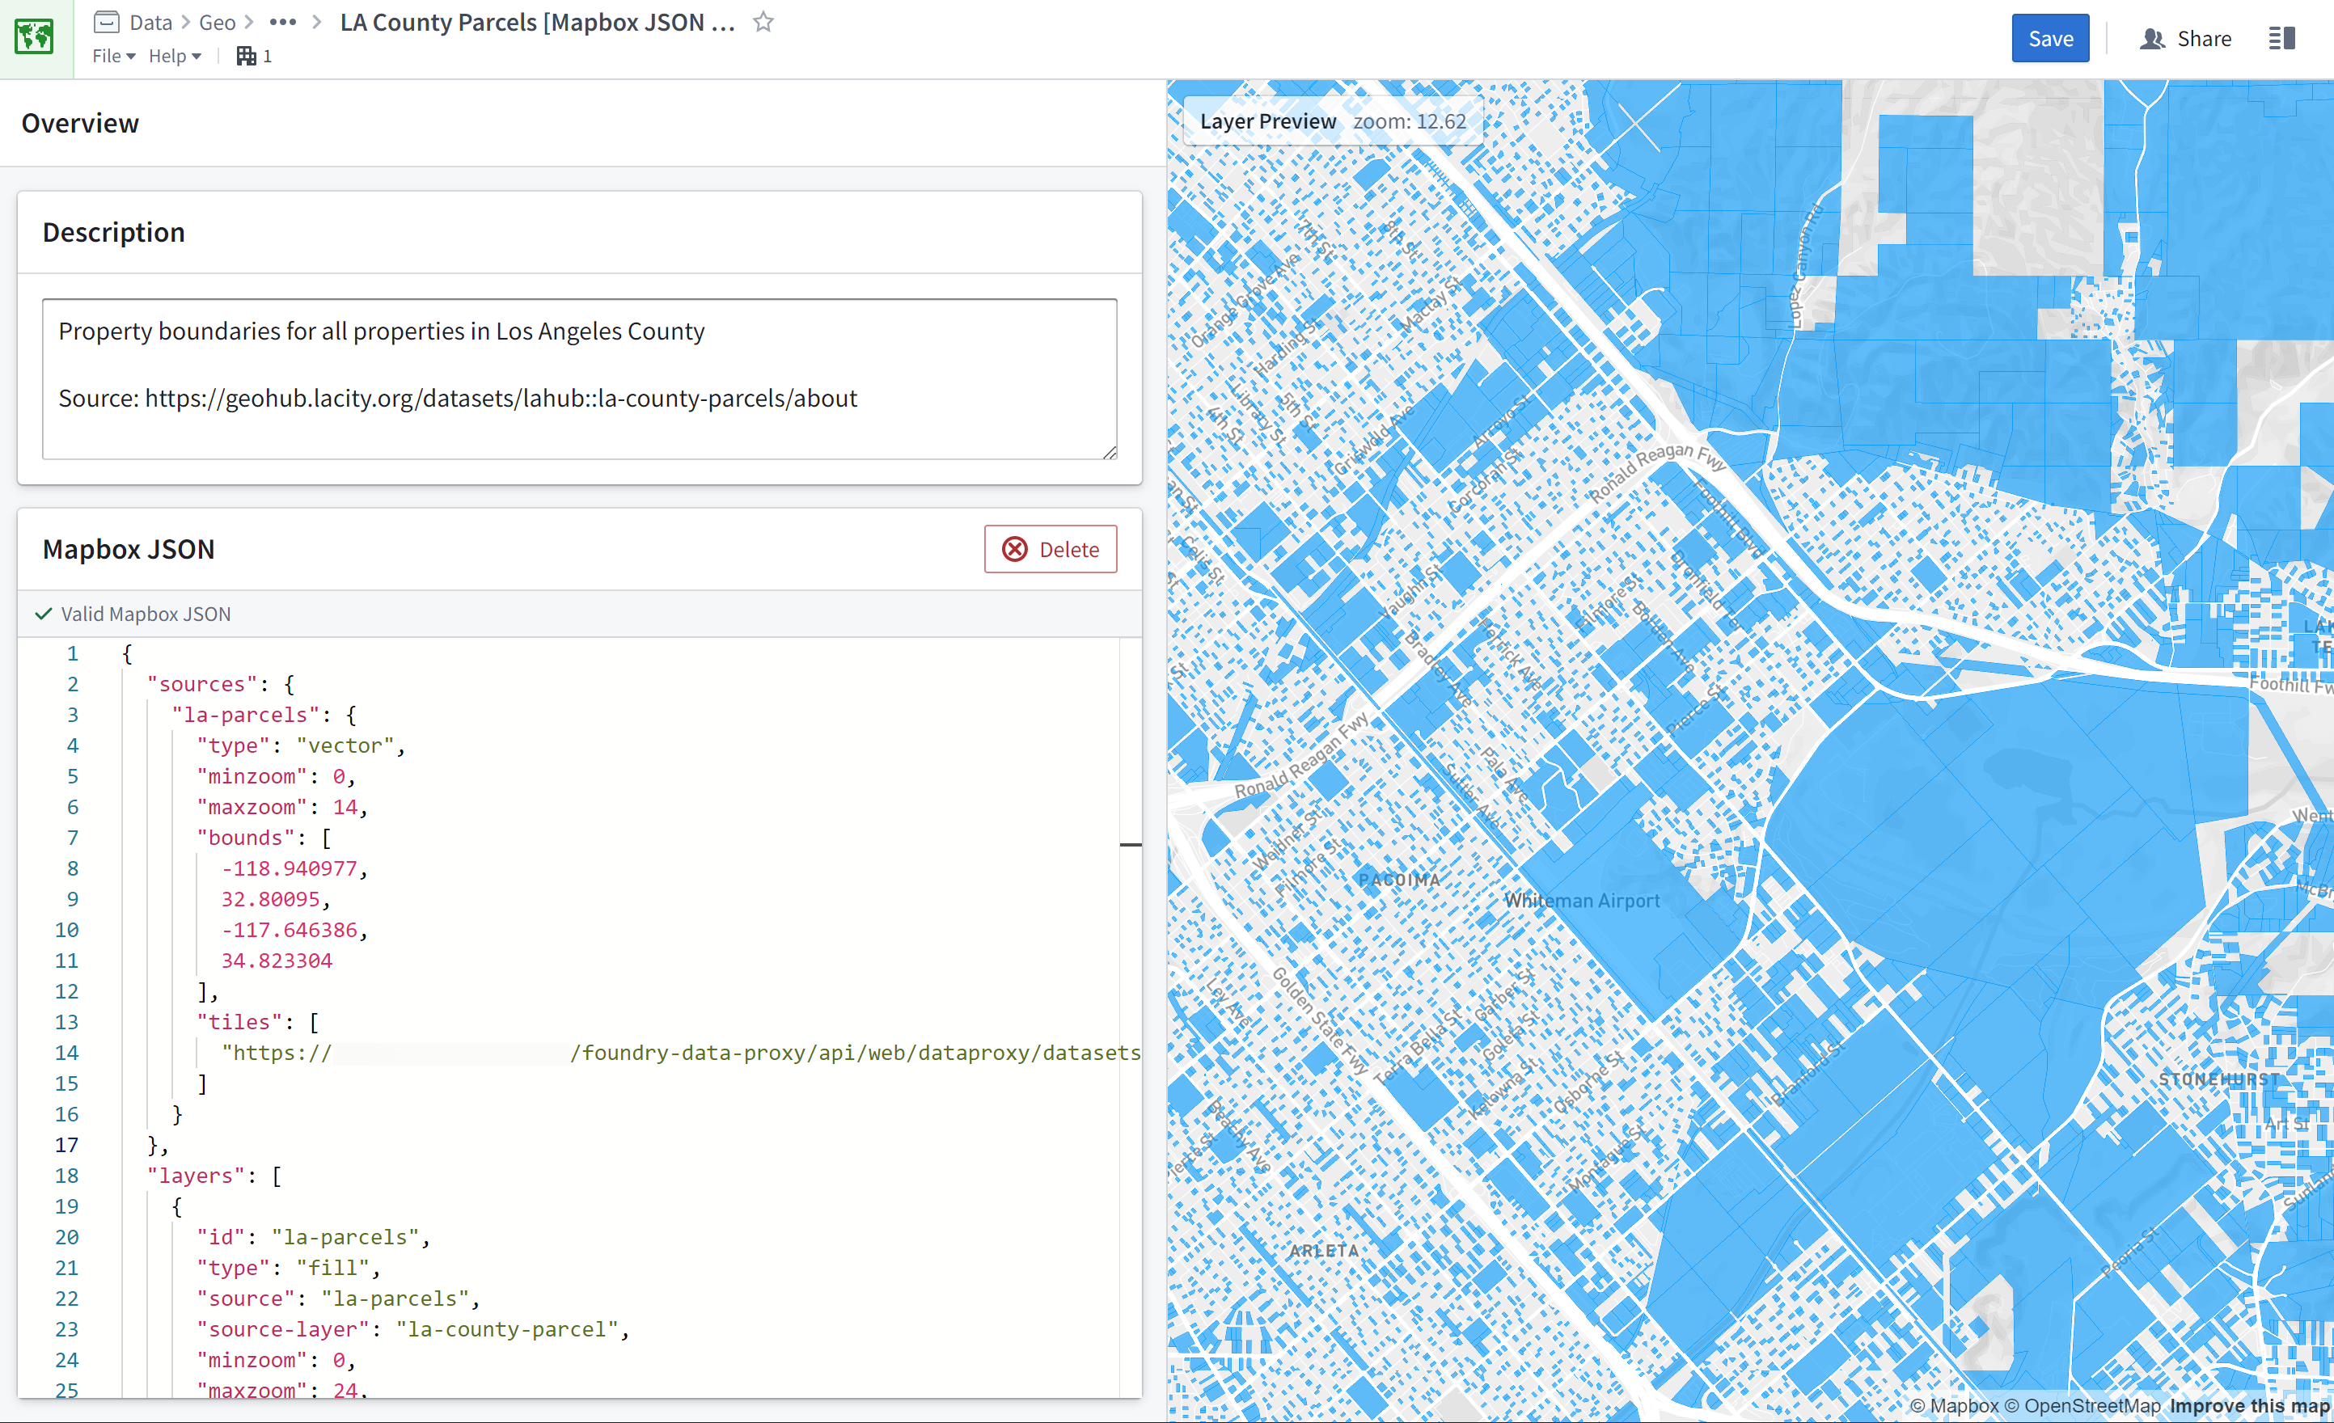
Task: Click the Mapbox attribution link
Action: [x=1954, y=1406]
